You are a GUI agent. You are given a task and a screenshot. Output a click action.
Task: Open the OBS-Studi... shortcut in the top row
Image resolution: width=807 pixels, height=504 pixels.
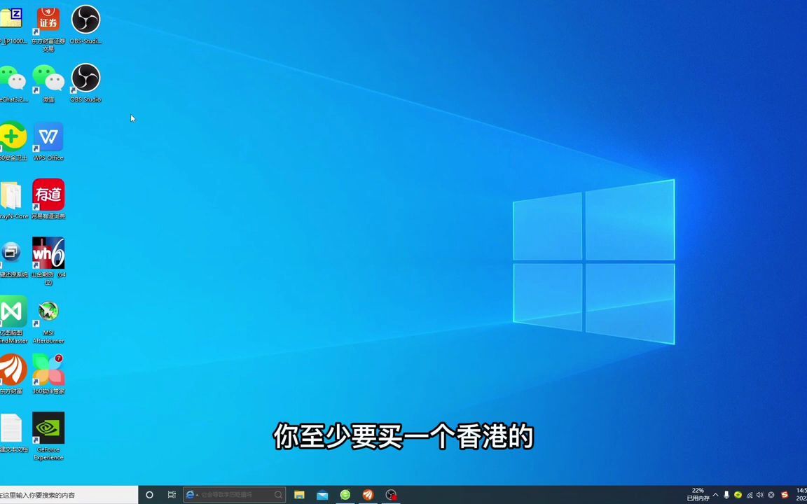click(85, 24)
